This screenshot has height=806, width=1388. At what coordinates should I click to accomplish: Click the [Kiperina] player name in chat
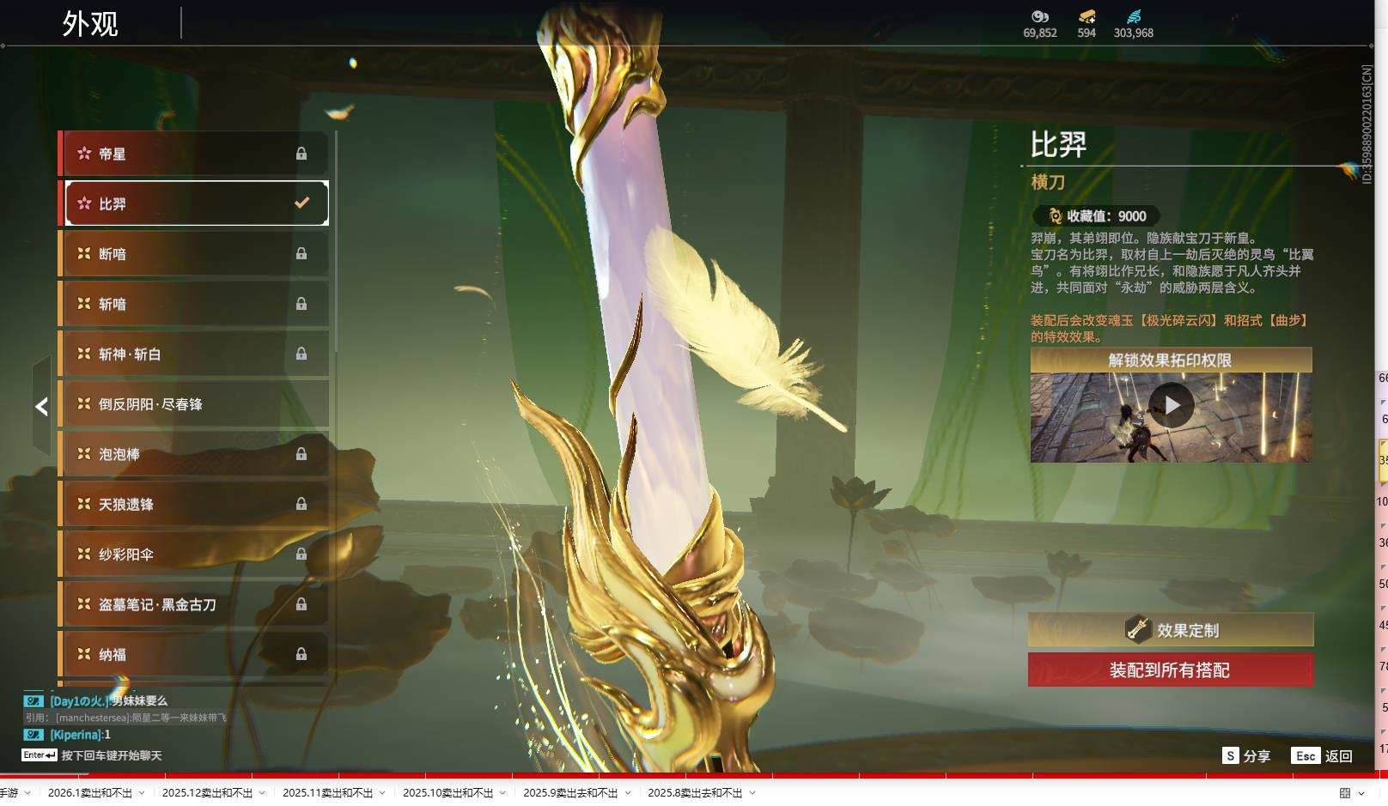pos(76,735)
